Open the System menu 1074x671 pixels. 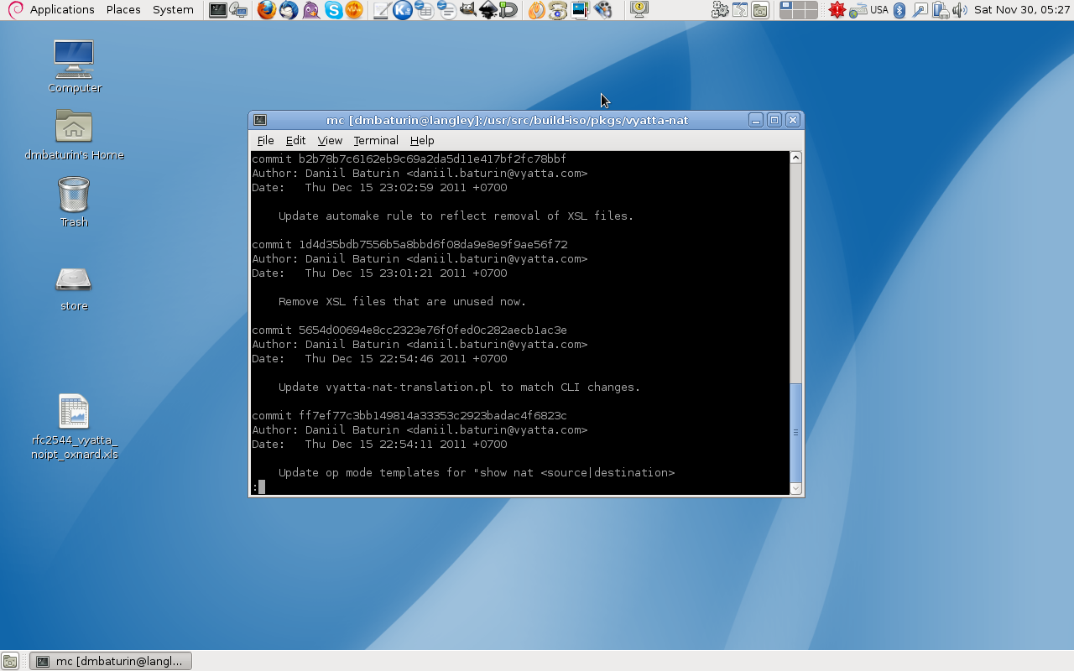click(x=173, y=10)
